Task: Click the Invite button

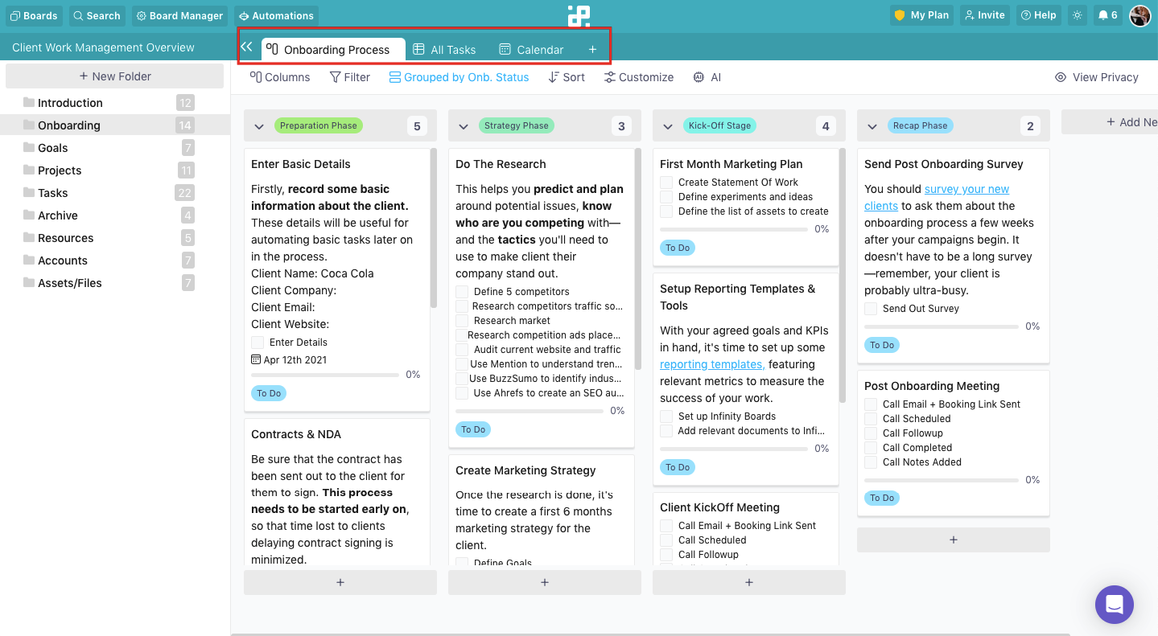Action: (x=985, y=15)
